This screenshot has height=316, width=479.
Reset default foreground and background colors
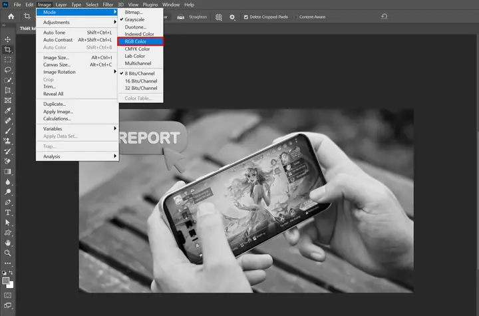(x=4, y=273)
